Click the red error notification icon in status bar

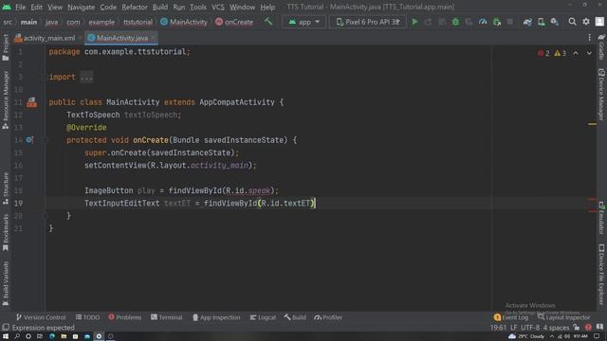588,327
